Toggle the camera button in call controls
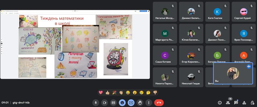This screenshot has height=107, width=257. [104, 103]
